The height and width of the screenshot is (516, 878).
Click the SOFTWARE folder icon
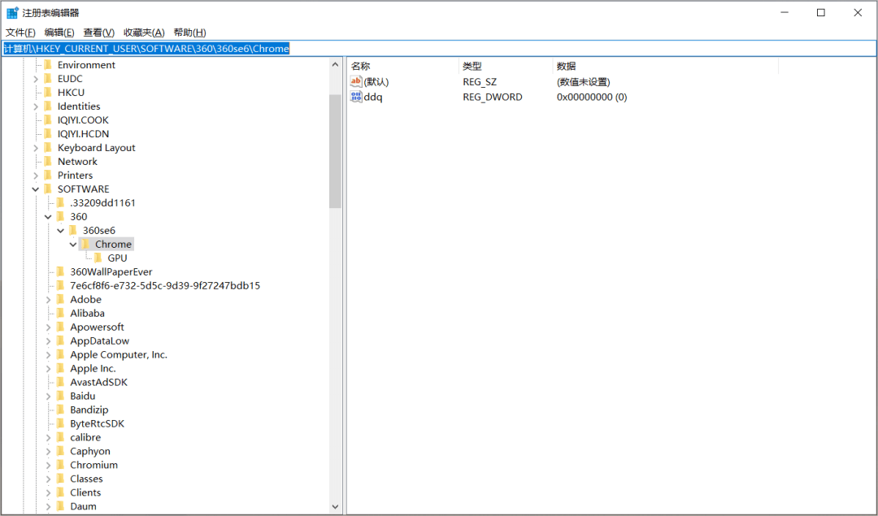coord(48,189)
